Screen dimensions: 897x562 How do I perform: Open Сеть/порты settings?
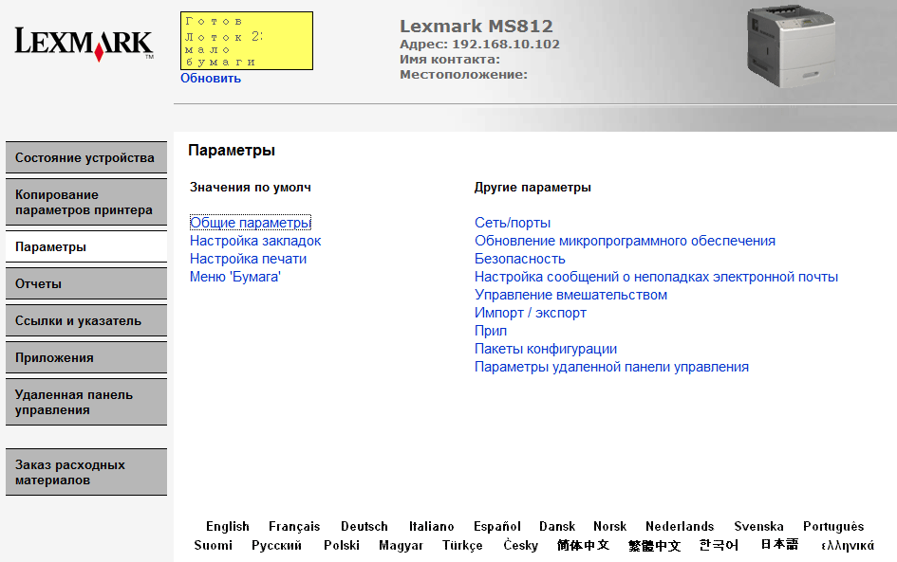513,223
